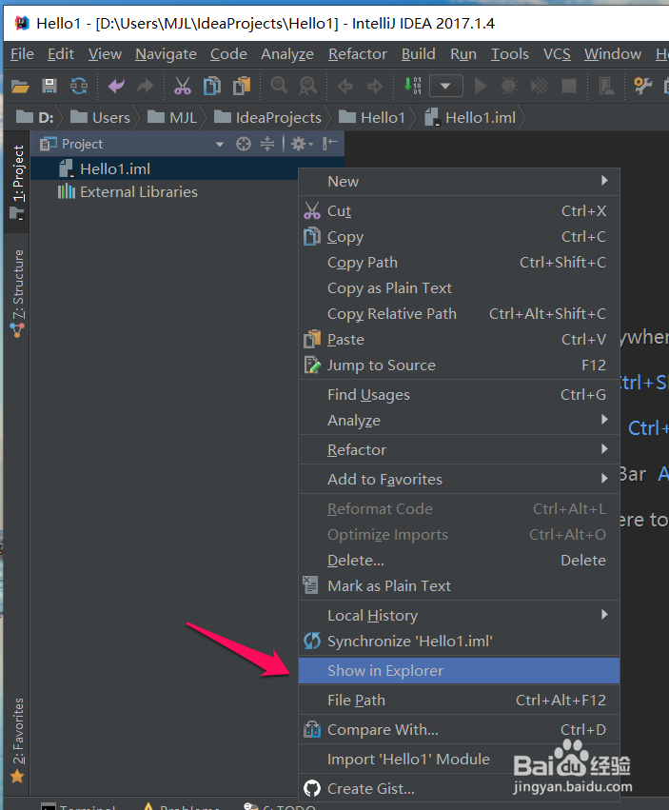Open the File menu
The image size is (669, 810).
(22, 54)
